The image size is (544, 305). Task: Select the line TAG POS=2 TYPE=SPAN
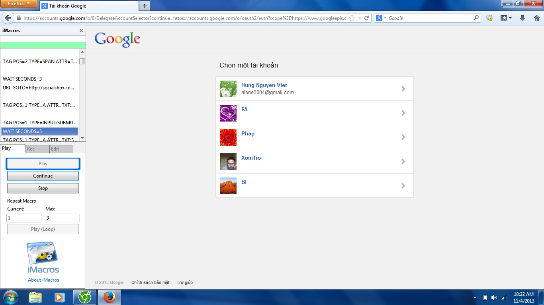click(x=40, y=62)
